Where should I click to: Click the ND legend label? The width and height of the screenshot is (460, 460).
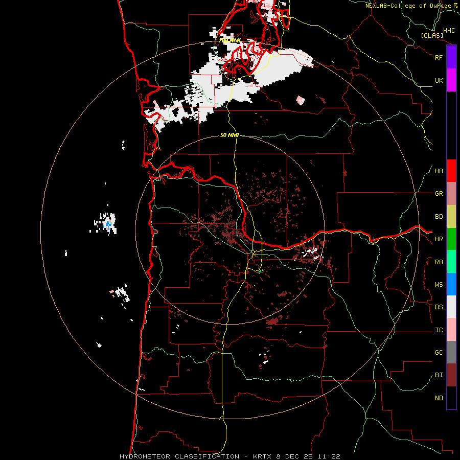439,398
